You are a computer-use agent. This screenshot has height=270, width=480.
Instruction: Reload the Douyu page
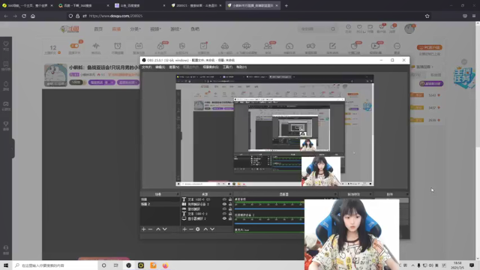24,16
